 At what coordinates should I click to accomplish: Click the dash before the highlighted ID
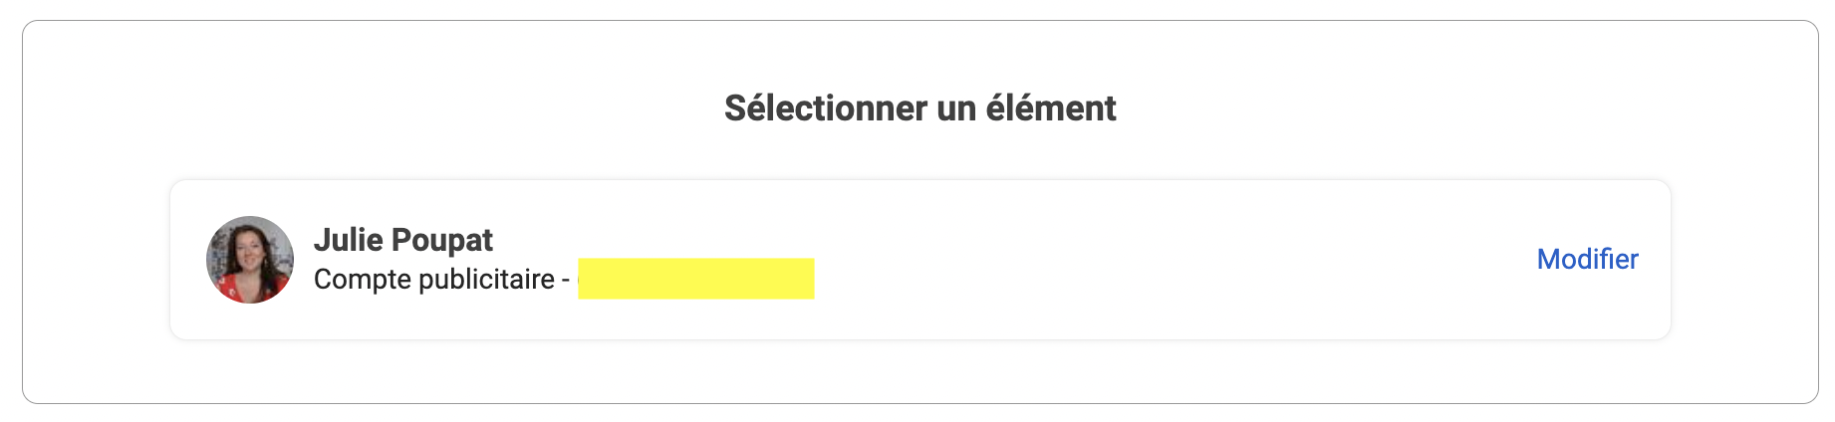tap(566, 280)
